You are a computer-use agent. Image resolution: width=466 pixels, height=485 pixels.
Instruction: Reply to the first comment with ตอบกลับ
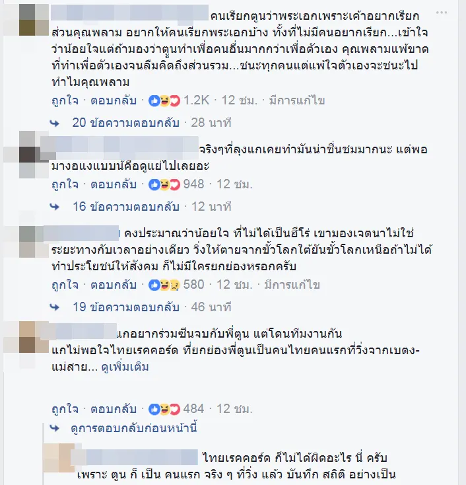coord(114,100)
